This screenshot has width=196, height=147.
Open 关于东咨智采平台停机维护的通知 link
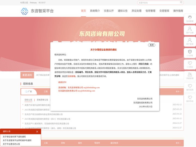click(17, 140)
